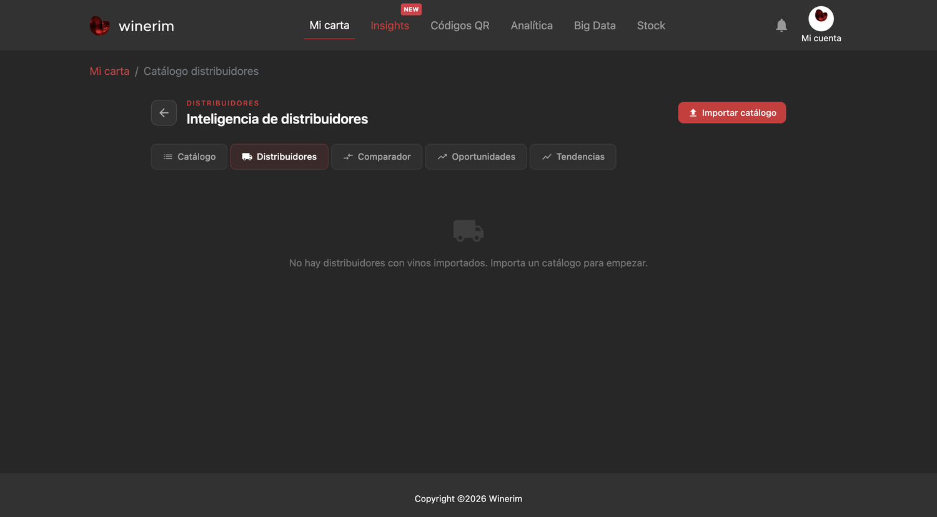The height and width of the screenshot is (517, 937).
Task: Go to the Analítica section
Action: tap(532, 26)
